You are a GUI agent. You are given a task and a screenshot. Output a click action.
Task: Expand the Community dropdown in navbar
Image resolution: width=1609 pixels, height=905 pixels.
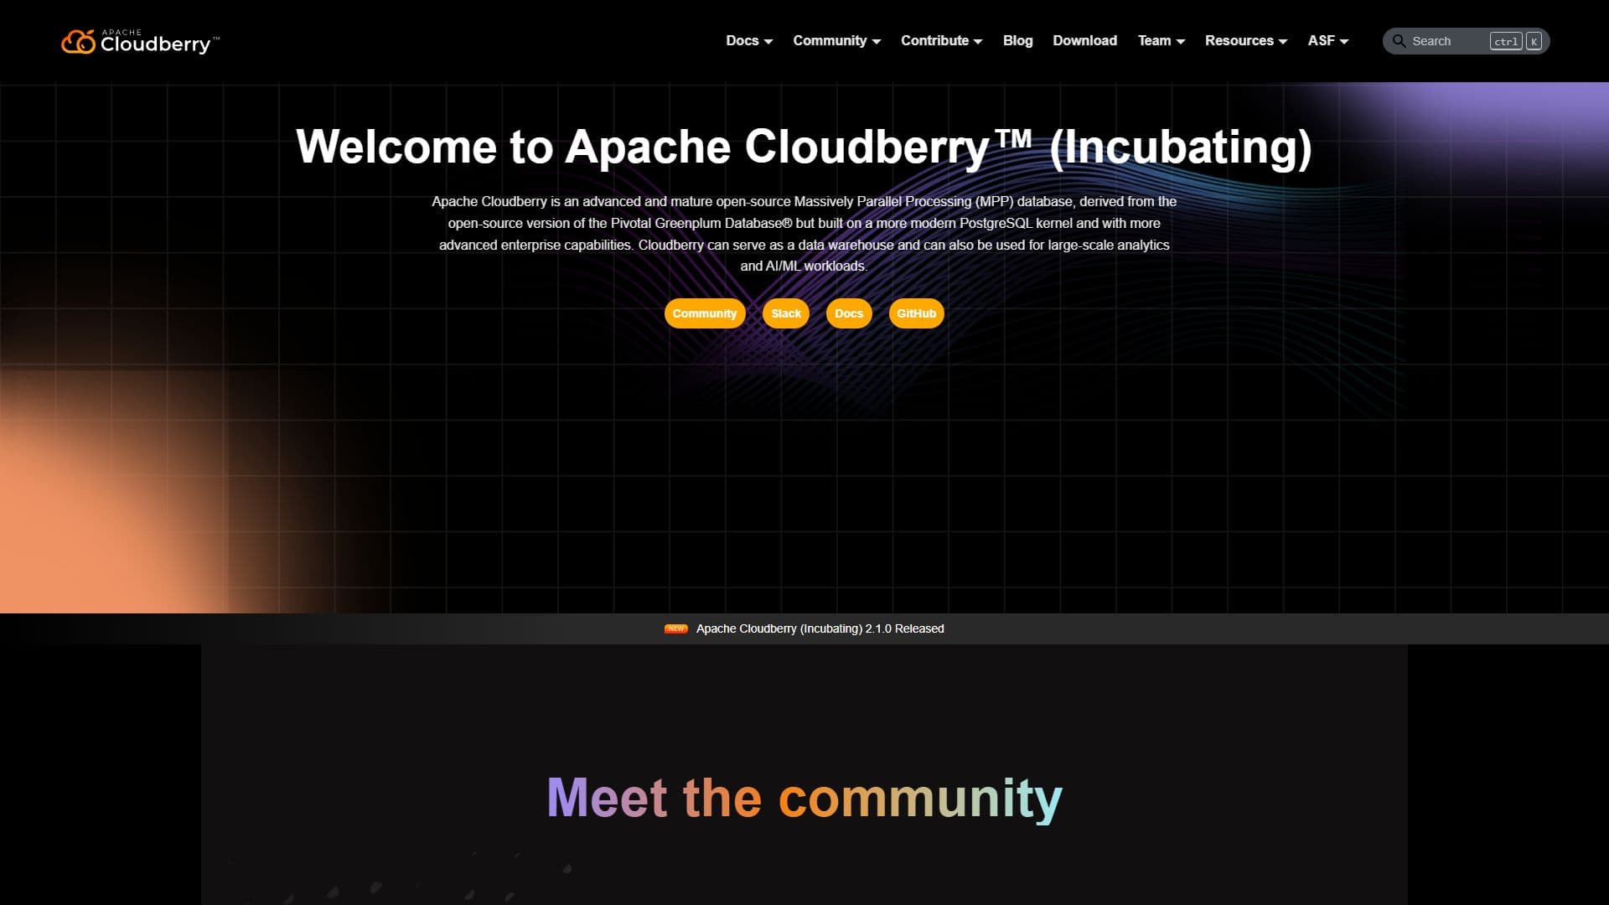(x=836, y=40)
